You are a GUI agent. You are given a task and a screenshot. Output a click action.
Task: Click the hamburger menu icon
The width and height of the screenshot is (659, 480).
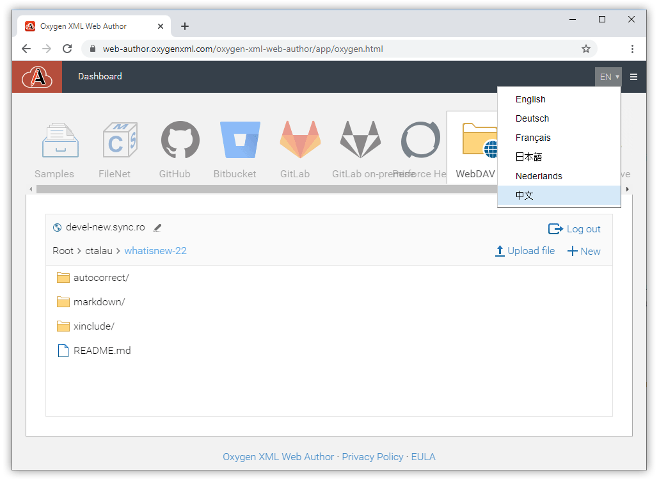coord(633,77)
